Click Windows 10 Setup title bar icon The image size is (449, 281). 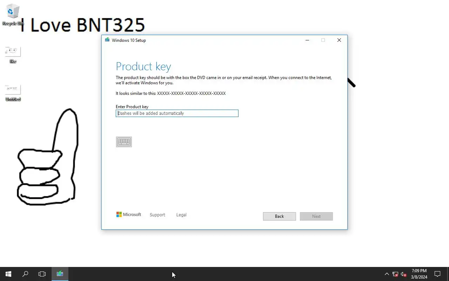(x=107, y=40)
